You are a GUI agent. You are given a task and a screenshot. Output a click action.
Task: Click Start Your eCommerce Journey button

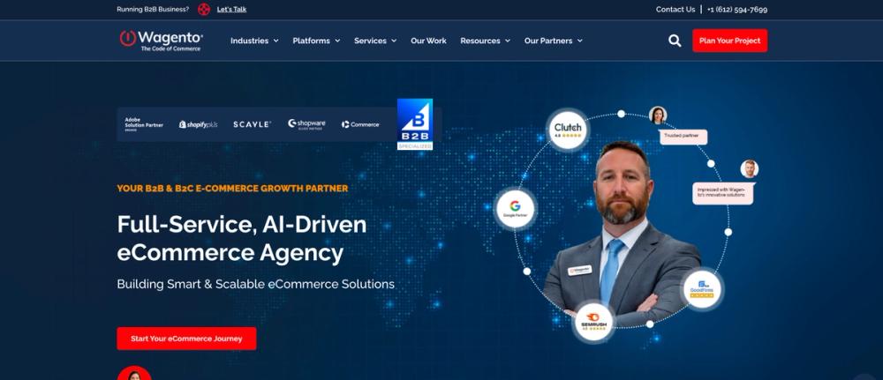click(x=186, y=339)
